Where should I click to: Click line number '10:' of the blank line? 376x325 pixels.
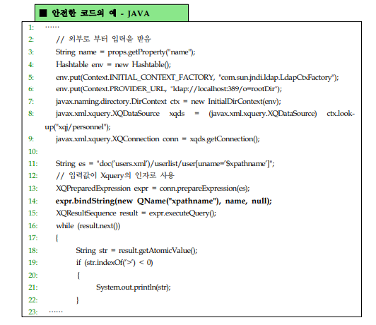[x=33, y=152]
